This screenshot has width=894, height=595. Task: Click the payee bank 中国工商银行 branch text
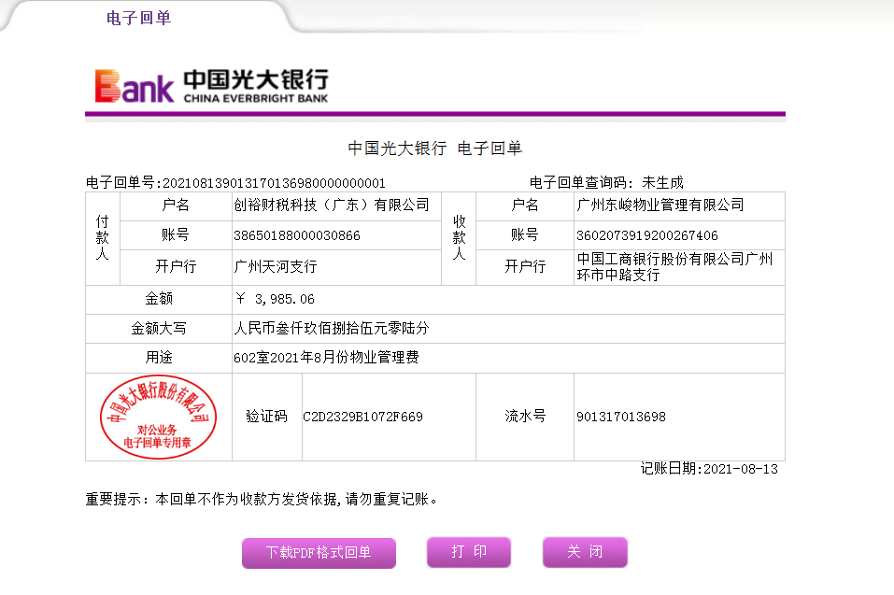[674, 266]
